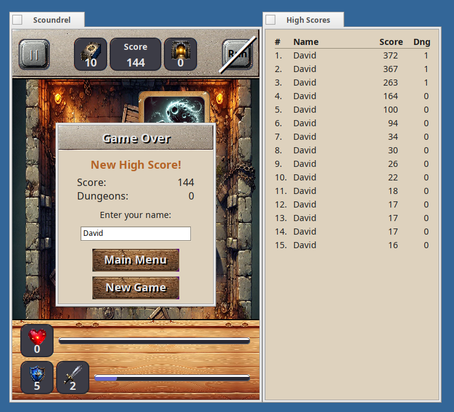Viewport: 454px width, 412px height.
Task: Select rank 14 high score row
Action: click(352, 232)
